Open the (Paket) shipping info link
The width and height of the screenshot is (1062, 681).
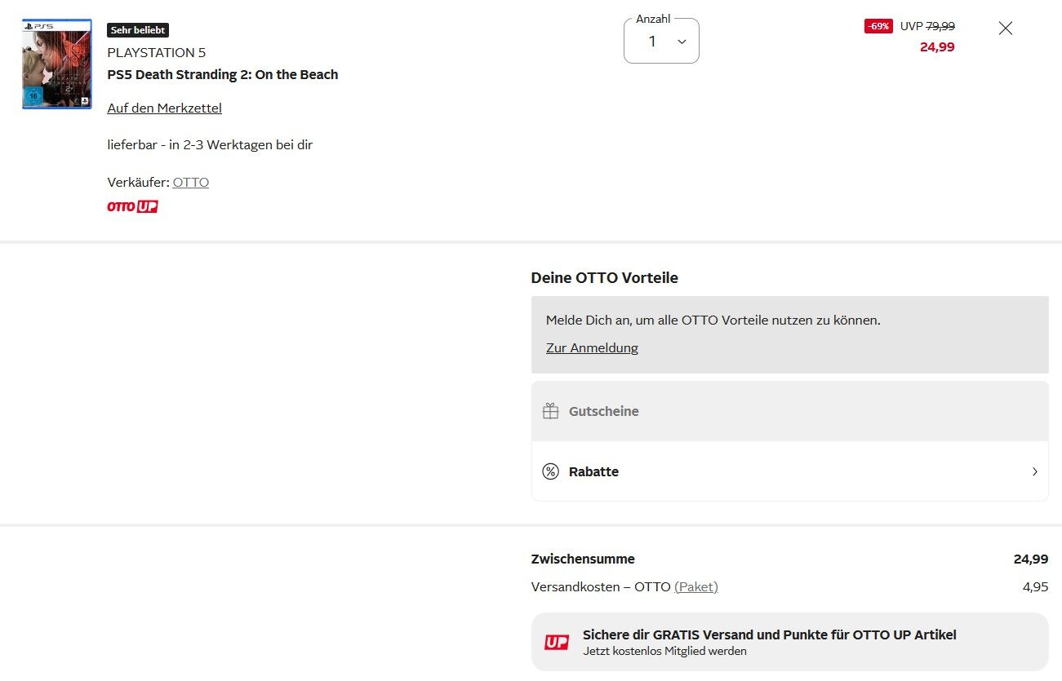(695, 586)
